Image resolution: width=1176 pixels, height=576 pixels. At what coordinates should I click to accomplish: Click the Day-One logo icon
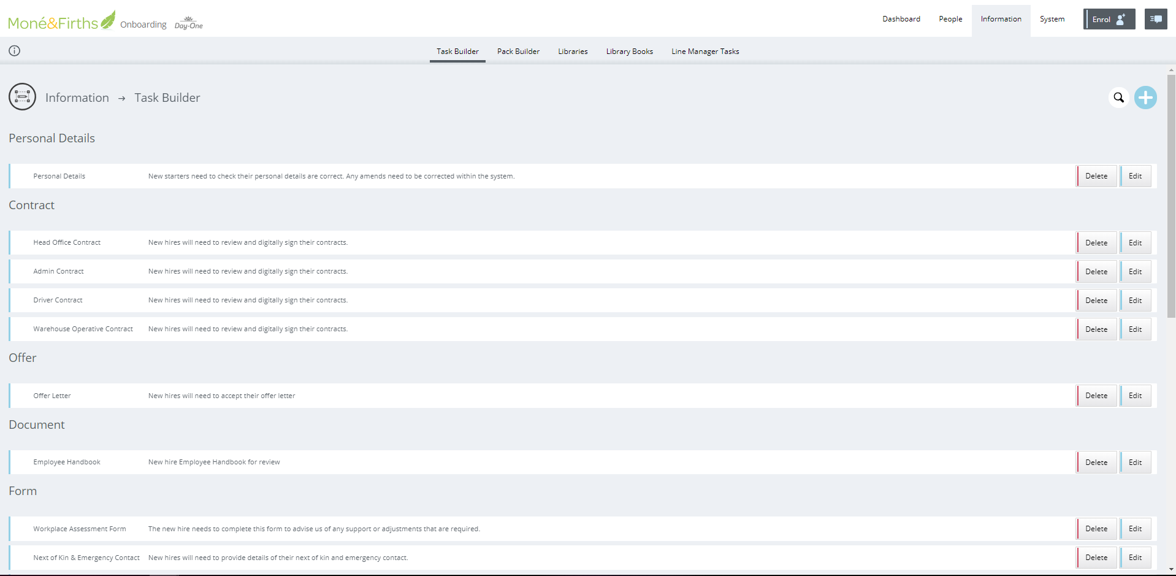click(x=188, y=23)
